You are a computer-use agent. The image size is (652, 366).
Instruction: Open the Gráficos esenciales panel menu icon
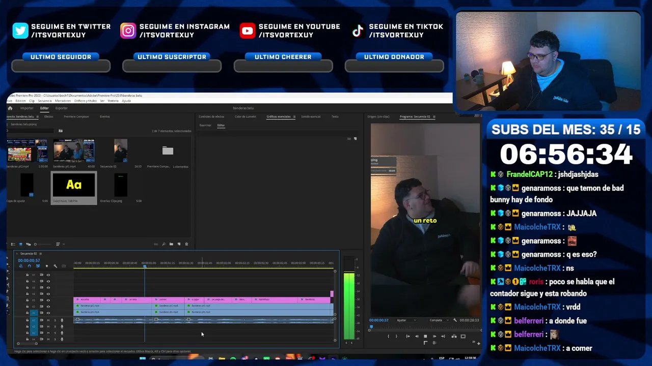pyautogui.click(x=293, y=117)
